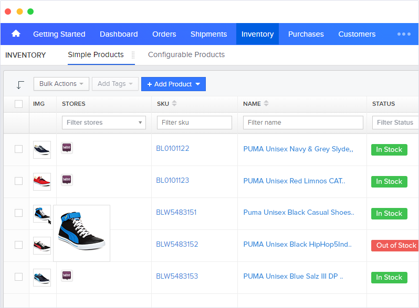Click the sort arrow icon next to SKU header

(174, 104)
